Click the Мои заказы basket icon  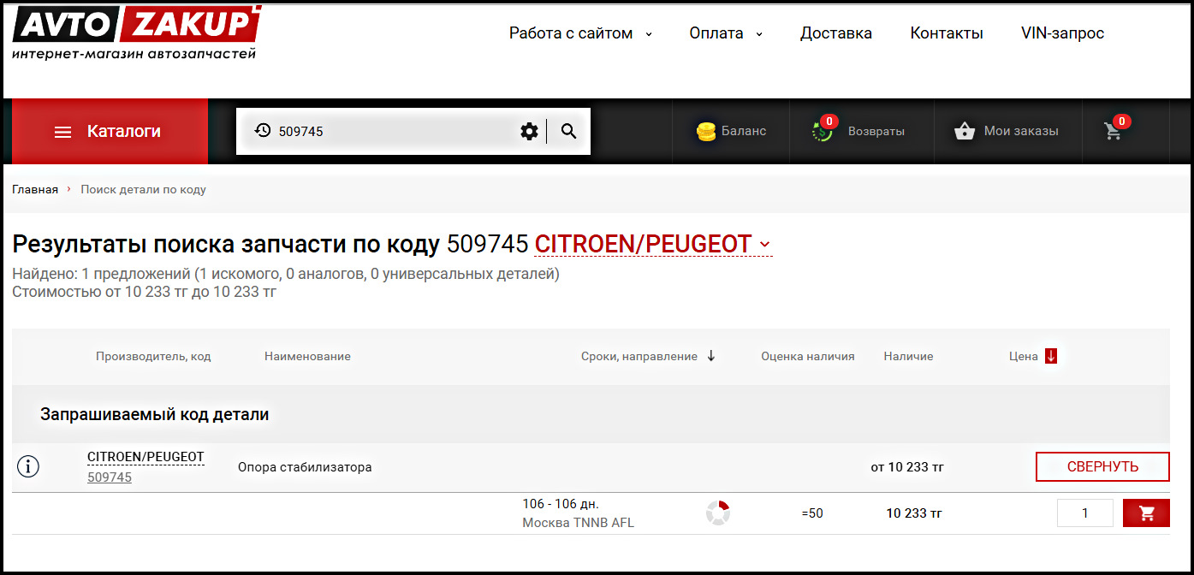(965, 132)
